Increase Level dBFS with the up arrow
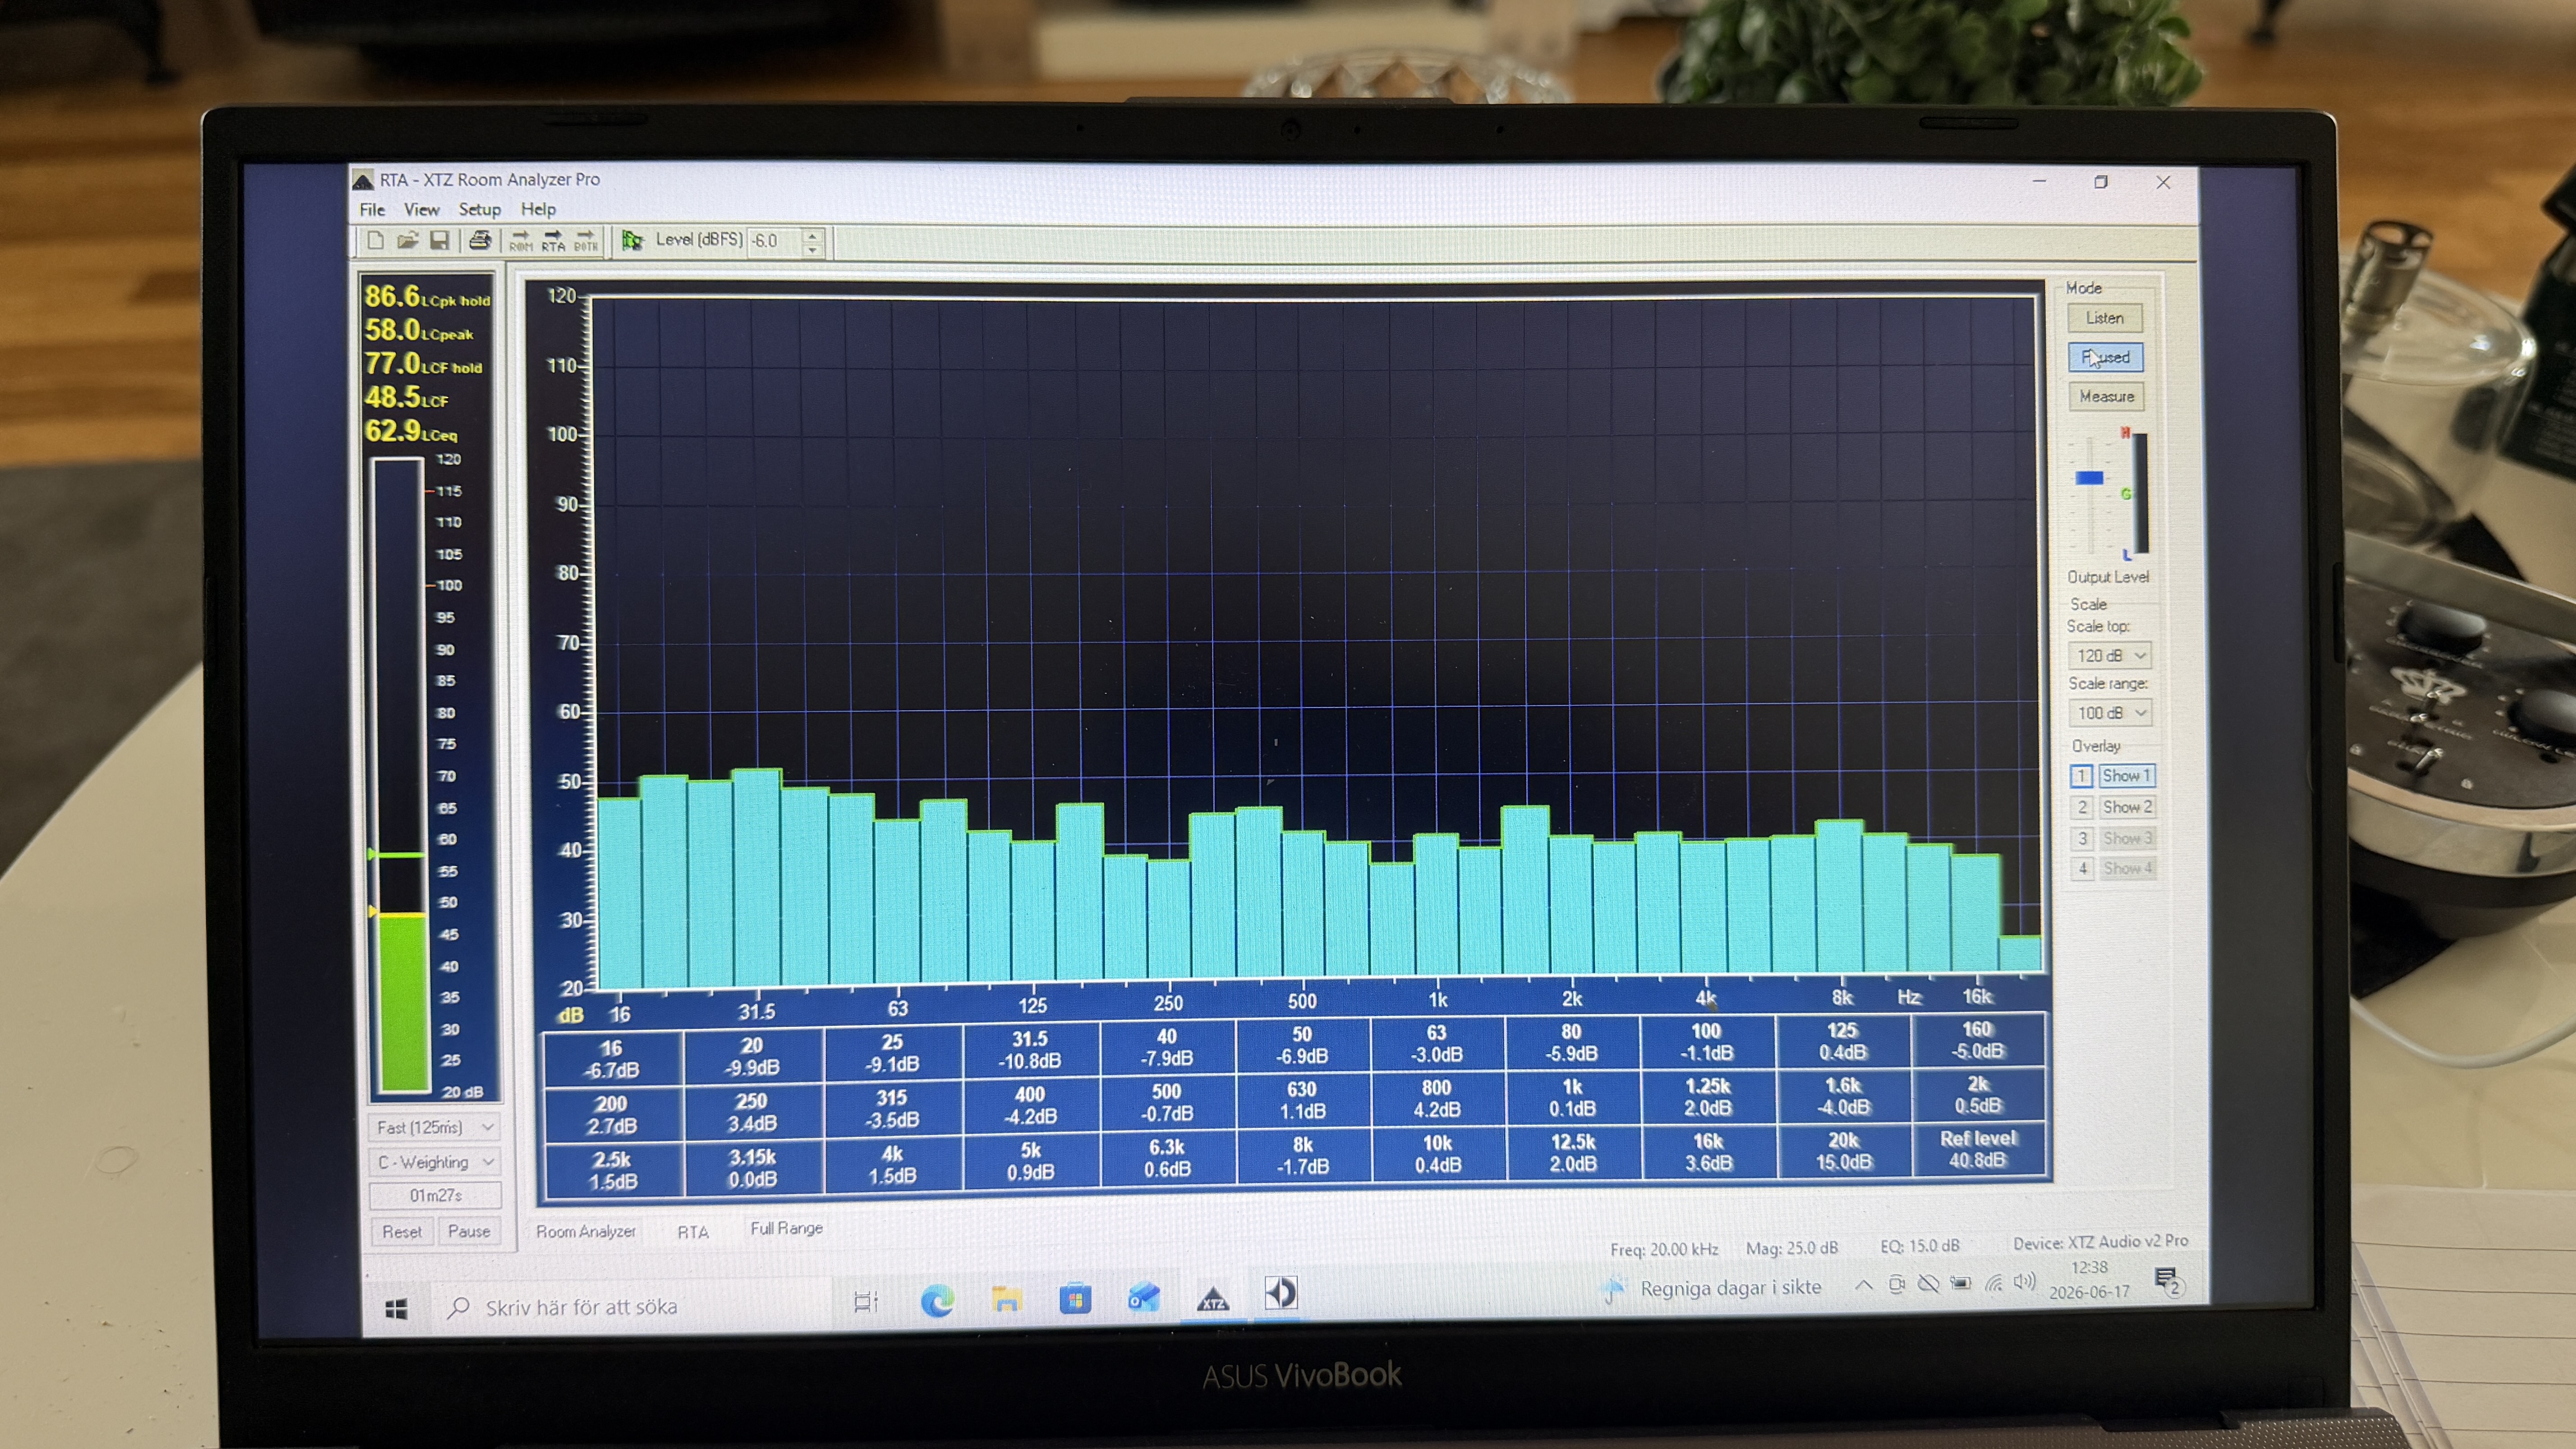 pyautogui.click(x=812, y=235)
